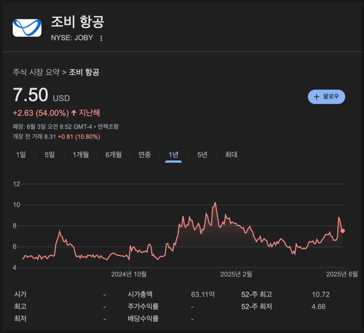Click the Joby Aviation logo icon
This screenshot has width=364, height=333.
click(27, 28)
